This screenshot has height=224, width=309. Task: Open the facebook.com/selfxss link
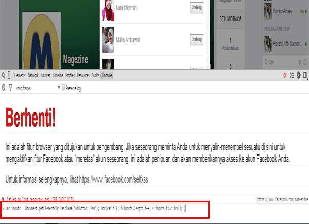[x=113, y=180]
